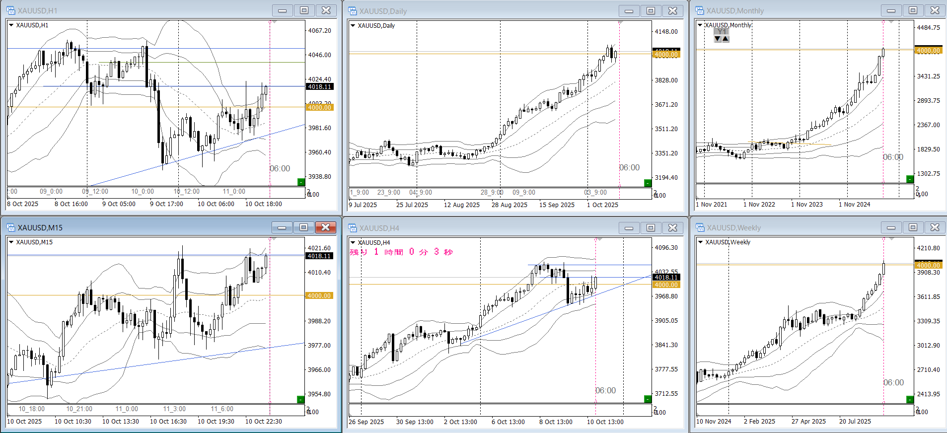Toggle the green minus button on Daily chart
This screenshot has height=433, width=947.
pos(648,183)
